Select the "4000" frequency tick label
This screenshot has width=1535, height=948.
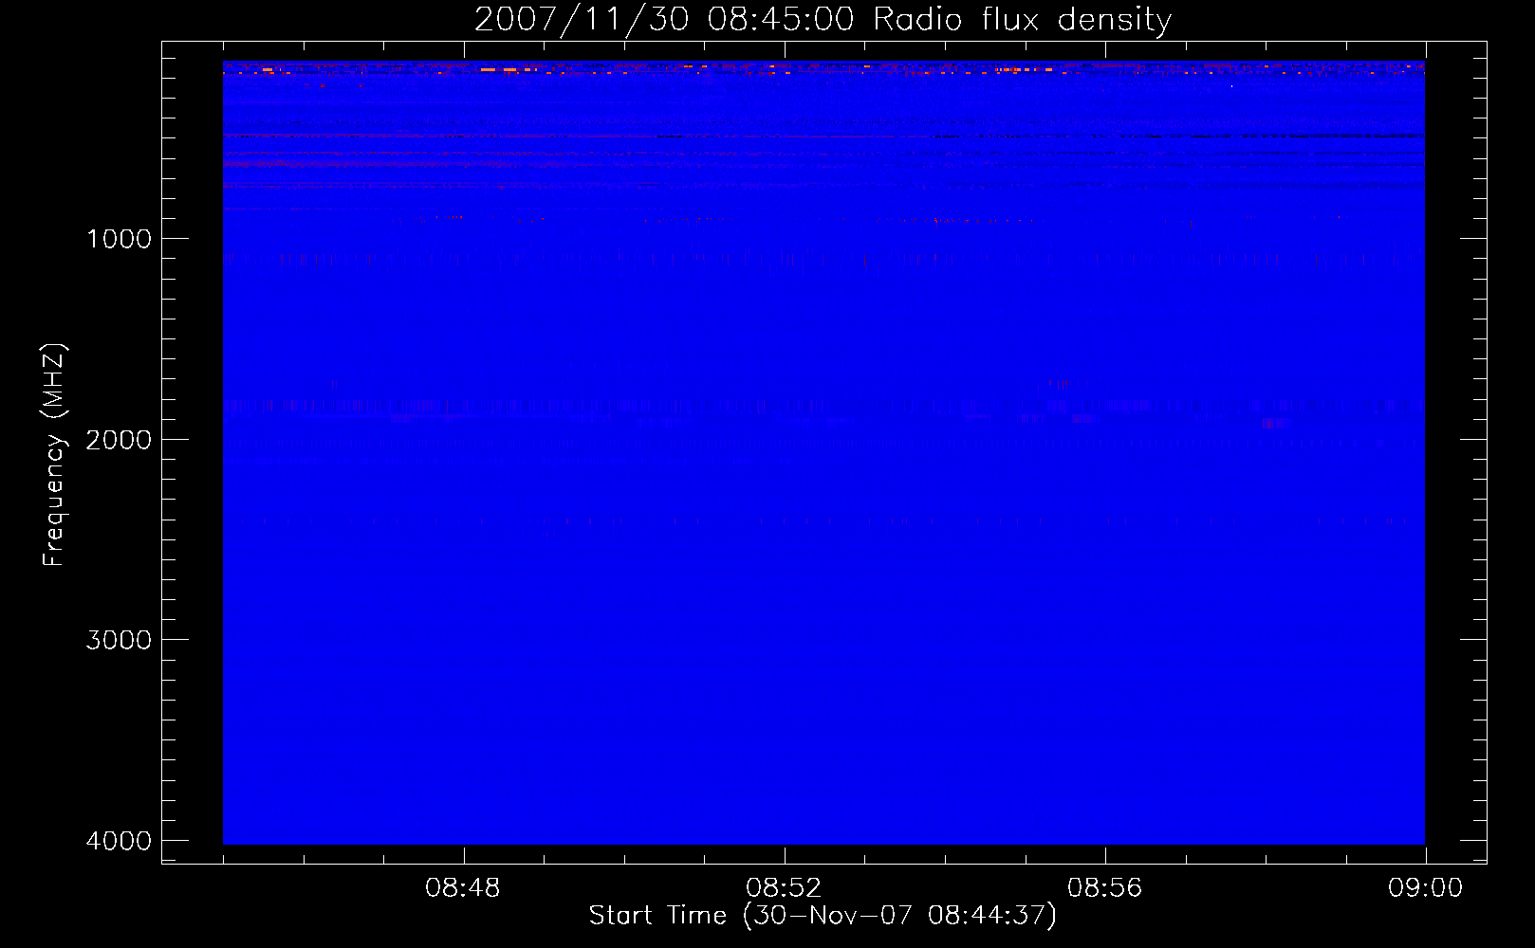pyautogui.click(x=119, y=841)
